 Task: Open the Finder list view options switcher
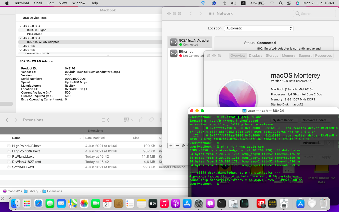click(105, 120)
